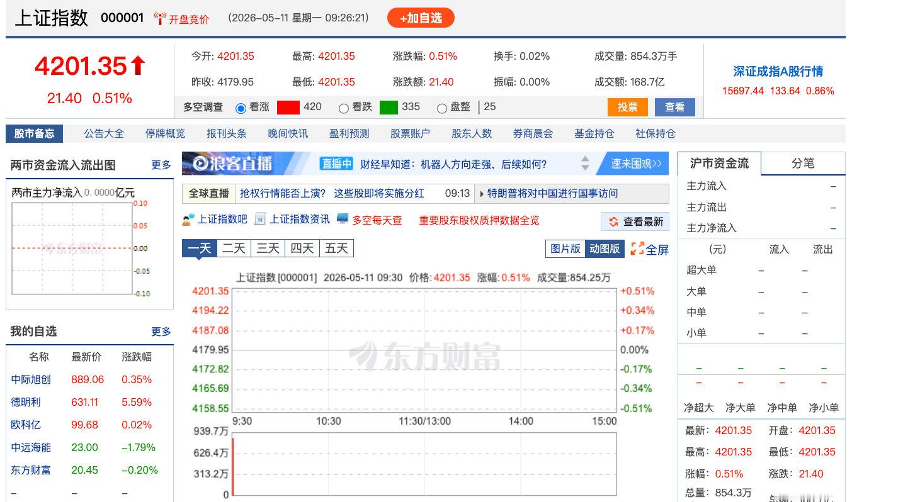Open 上证指数吧 forum icon link

pos(188,220)
